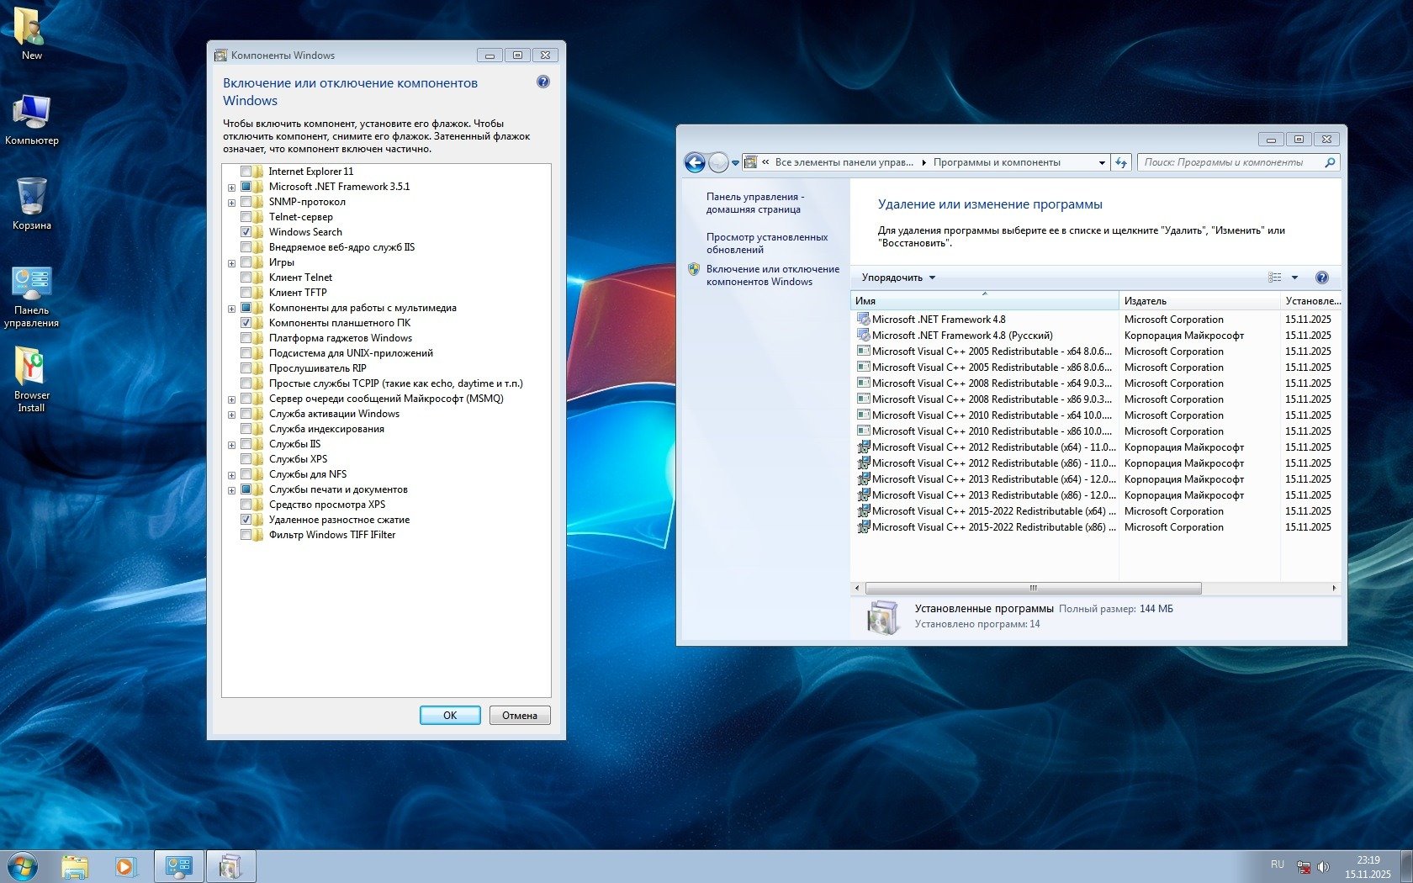Image resolution: width=1413 pixels, height=883 pixels.
Task: Click the horizontal scrollbar in programs list
Action: (x=1033, y=589)
